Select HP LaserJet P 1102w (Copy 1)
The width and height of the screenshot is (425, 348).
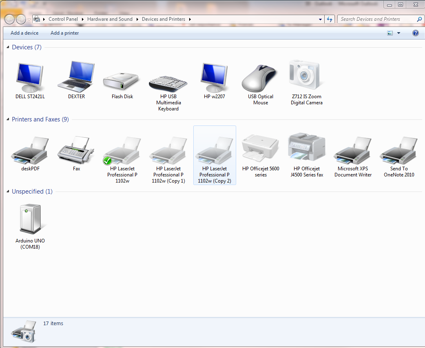pyautogui.click(x=168, y=151)
